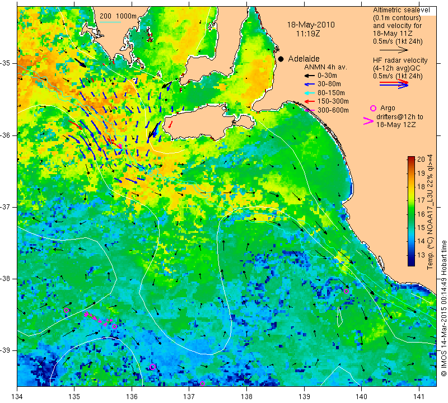Click the black altimetric velocity reference arrow

tap(394, 50)
